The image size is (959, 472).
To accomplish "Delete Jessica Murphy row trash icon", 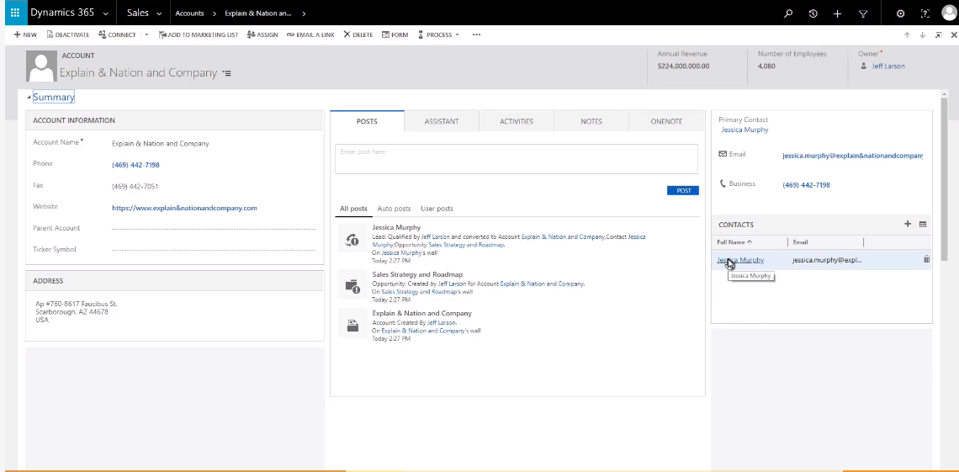I will click(926, 259).
